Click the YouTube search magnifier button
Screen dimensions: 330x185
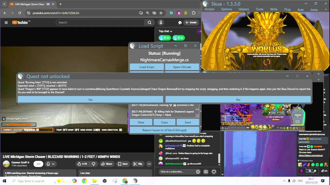coord(150,22)
